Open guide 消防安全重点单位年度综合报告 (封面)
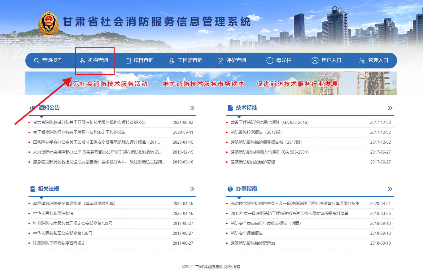This screenshot has height=279, width=423. [x=266, y=224]
